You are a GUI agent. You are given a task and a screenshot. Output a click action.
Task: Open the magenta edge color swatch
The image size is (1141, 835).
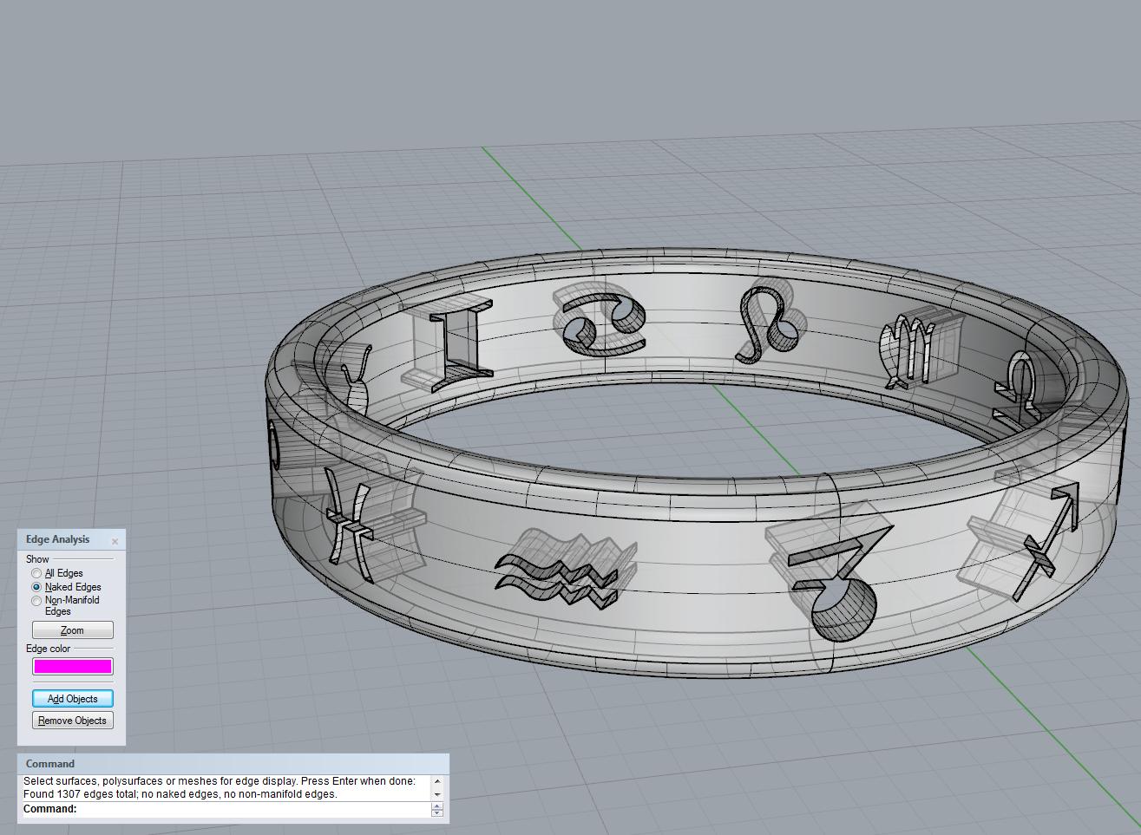(x=73, y=666)
